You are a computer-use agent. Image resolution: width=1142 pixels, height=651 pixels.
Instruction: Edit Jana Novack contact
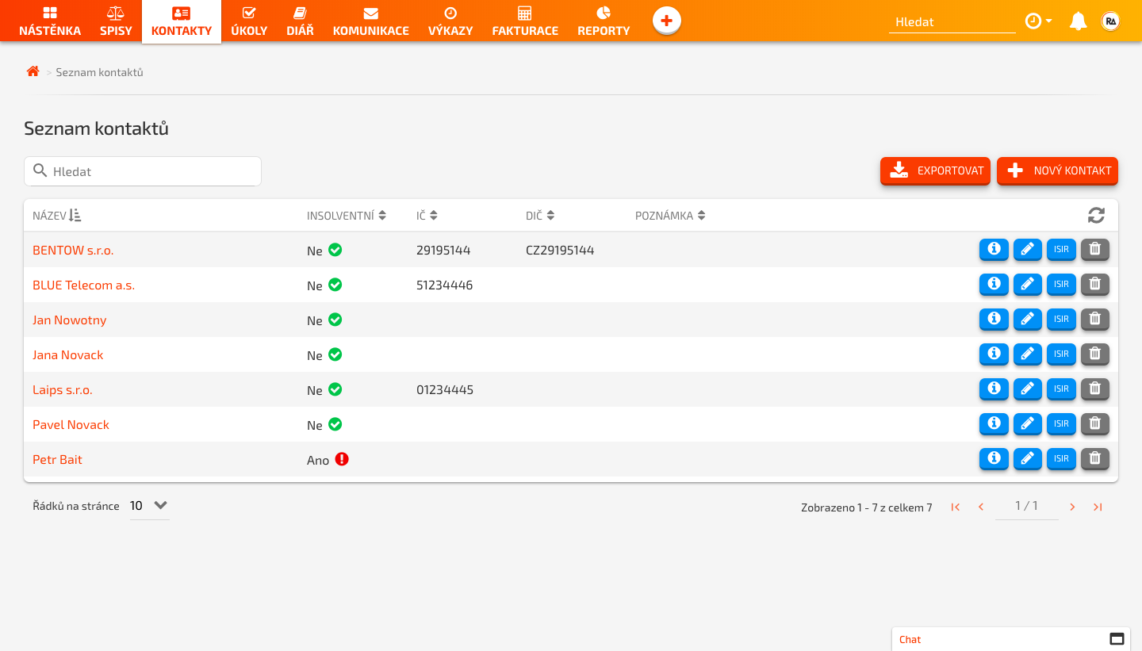pyautogui.click(x=1028, y=354)
